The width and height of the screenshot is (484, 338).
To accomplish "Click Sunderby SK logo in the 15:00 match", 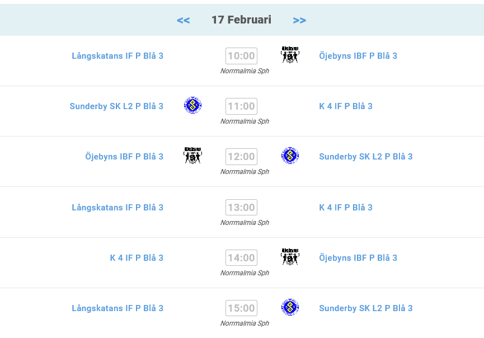I will [x=290, y=307].
